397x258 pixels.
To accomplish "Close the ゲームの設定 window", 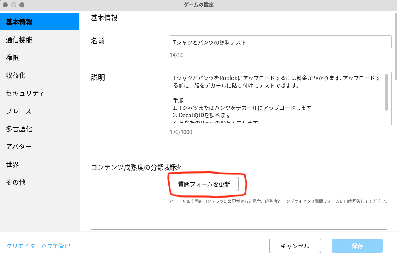I will [5, 5].
